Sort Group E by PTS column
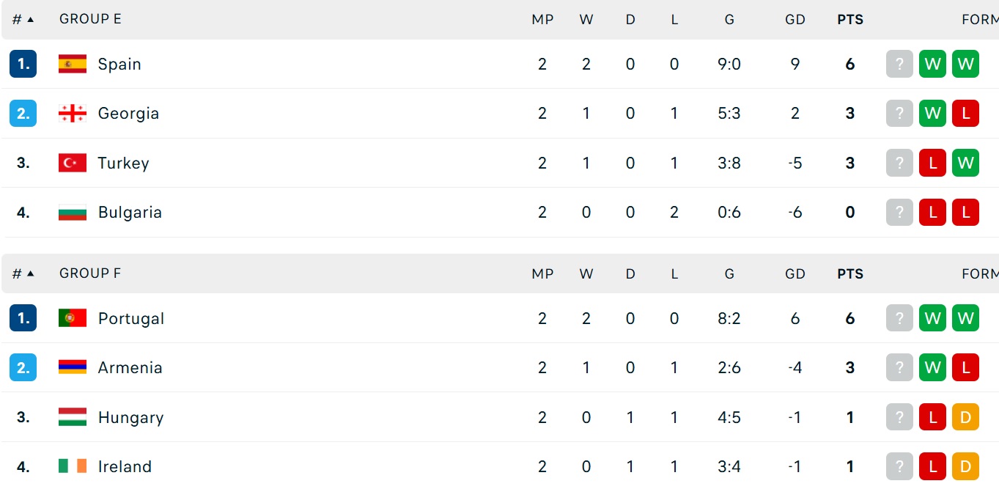The image size is (999, 489). [x=850, y=20]
